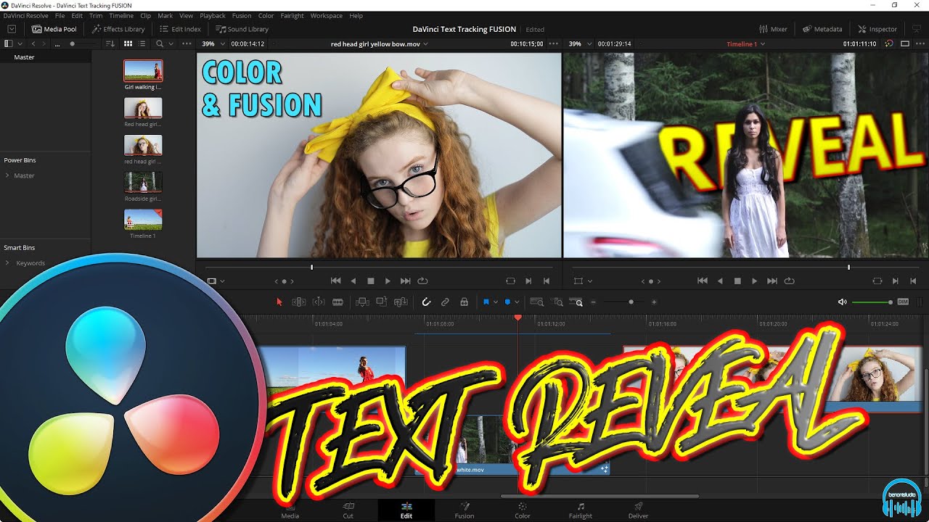Viewport: 929px width, 522px height.
Task: Toggle the Position Lock padlock icon
Action: point(464,302)
